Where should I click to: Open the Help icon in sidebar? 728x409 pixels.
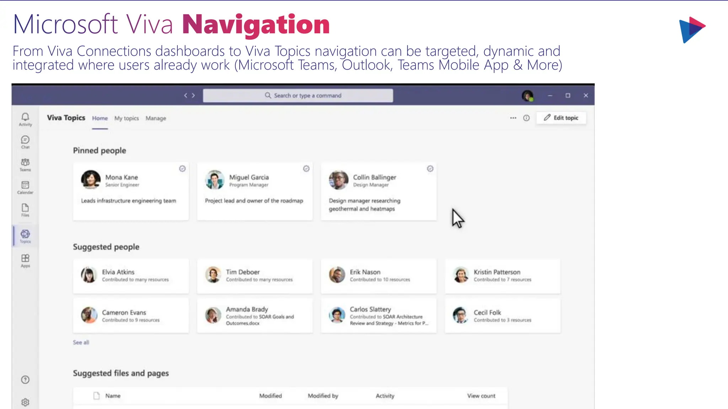(25, 380)
